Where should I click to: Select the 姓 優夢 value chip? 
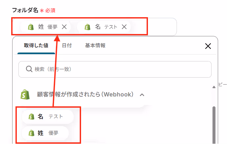(45, 133)
